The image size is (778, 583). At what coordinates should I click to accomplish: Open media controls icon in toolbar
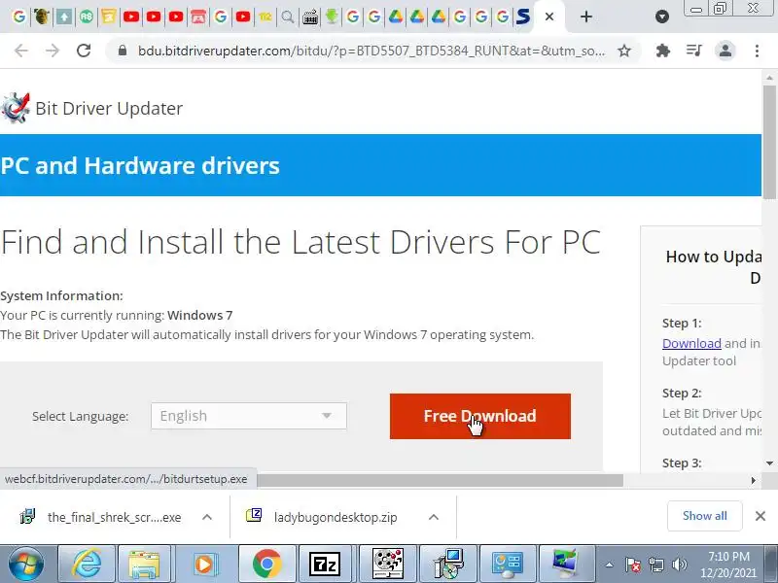tap(693, 51)
